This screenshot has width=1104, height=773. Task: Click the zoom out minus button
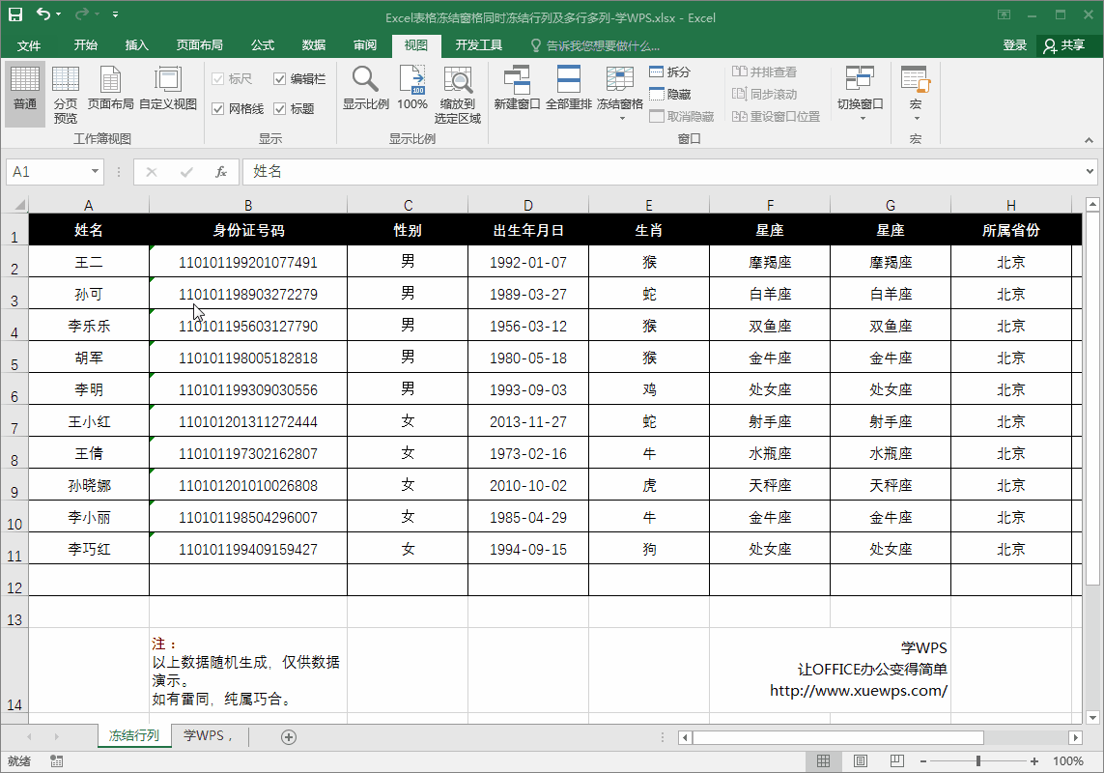(923, 761)
